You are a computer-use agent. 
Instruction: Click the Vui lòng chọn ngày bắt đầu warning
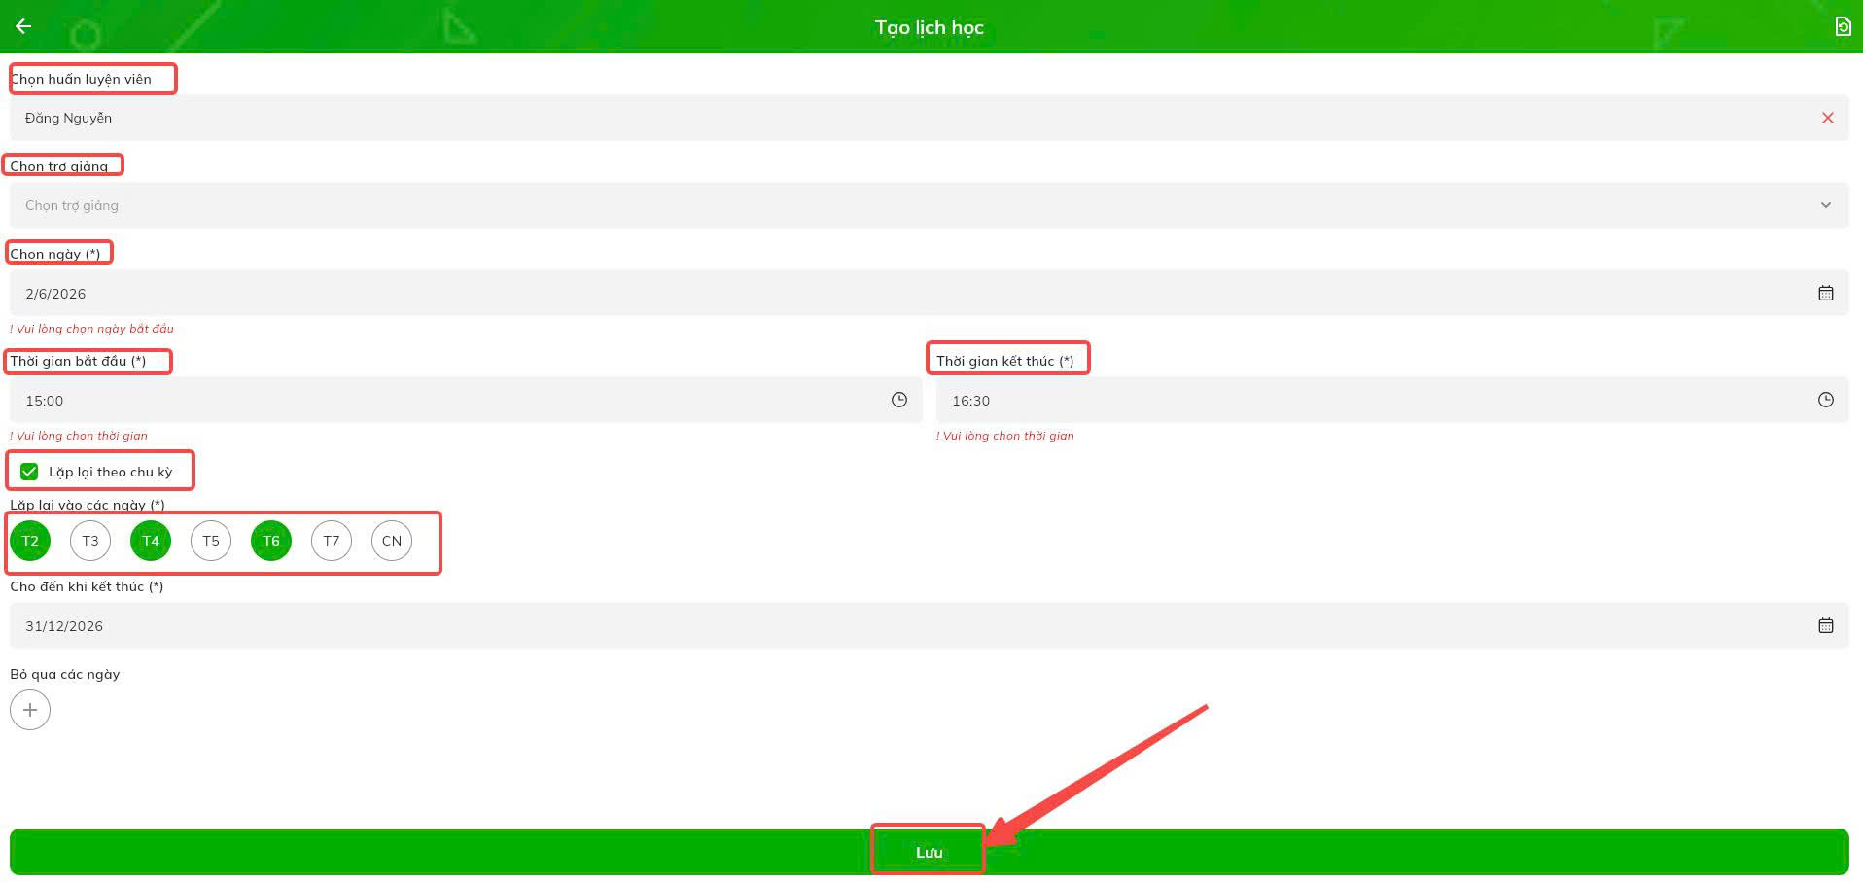click(91, 329)
